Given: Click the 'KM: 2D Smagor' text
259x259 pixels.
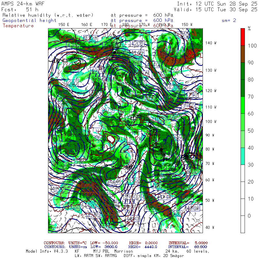Looking at the screenshot, I should (x=169, y=256).
